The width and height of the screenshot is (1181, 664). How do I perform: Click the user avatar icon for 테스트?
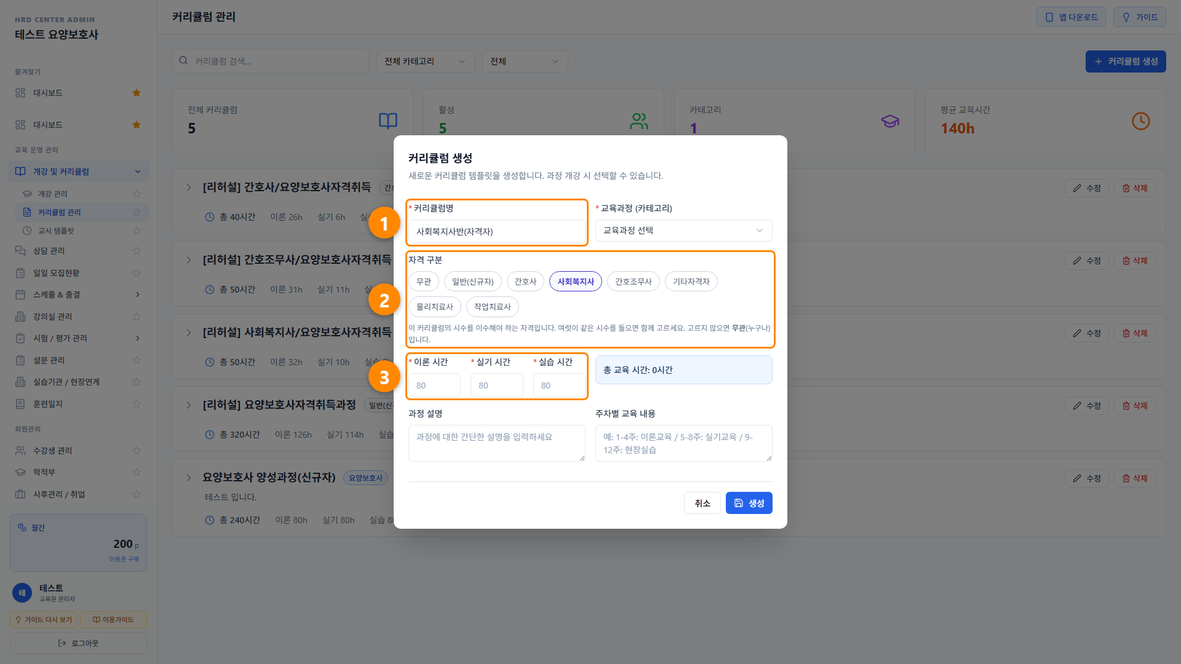coord(22,593)
